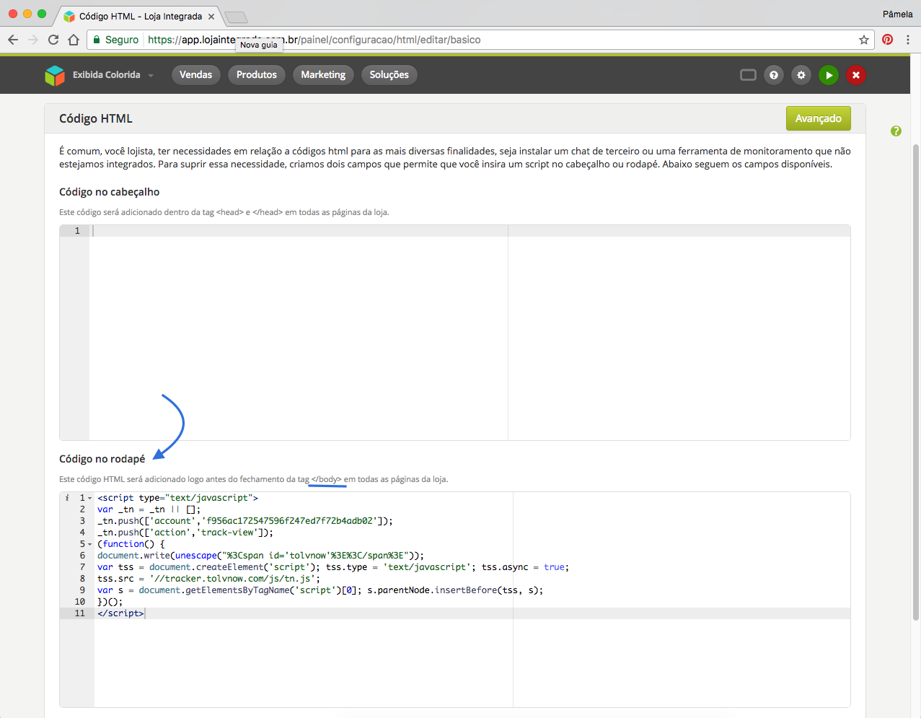Close the Código HTML browser tab
The width and height of the screenshot is (921, 718).
211,16
